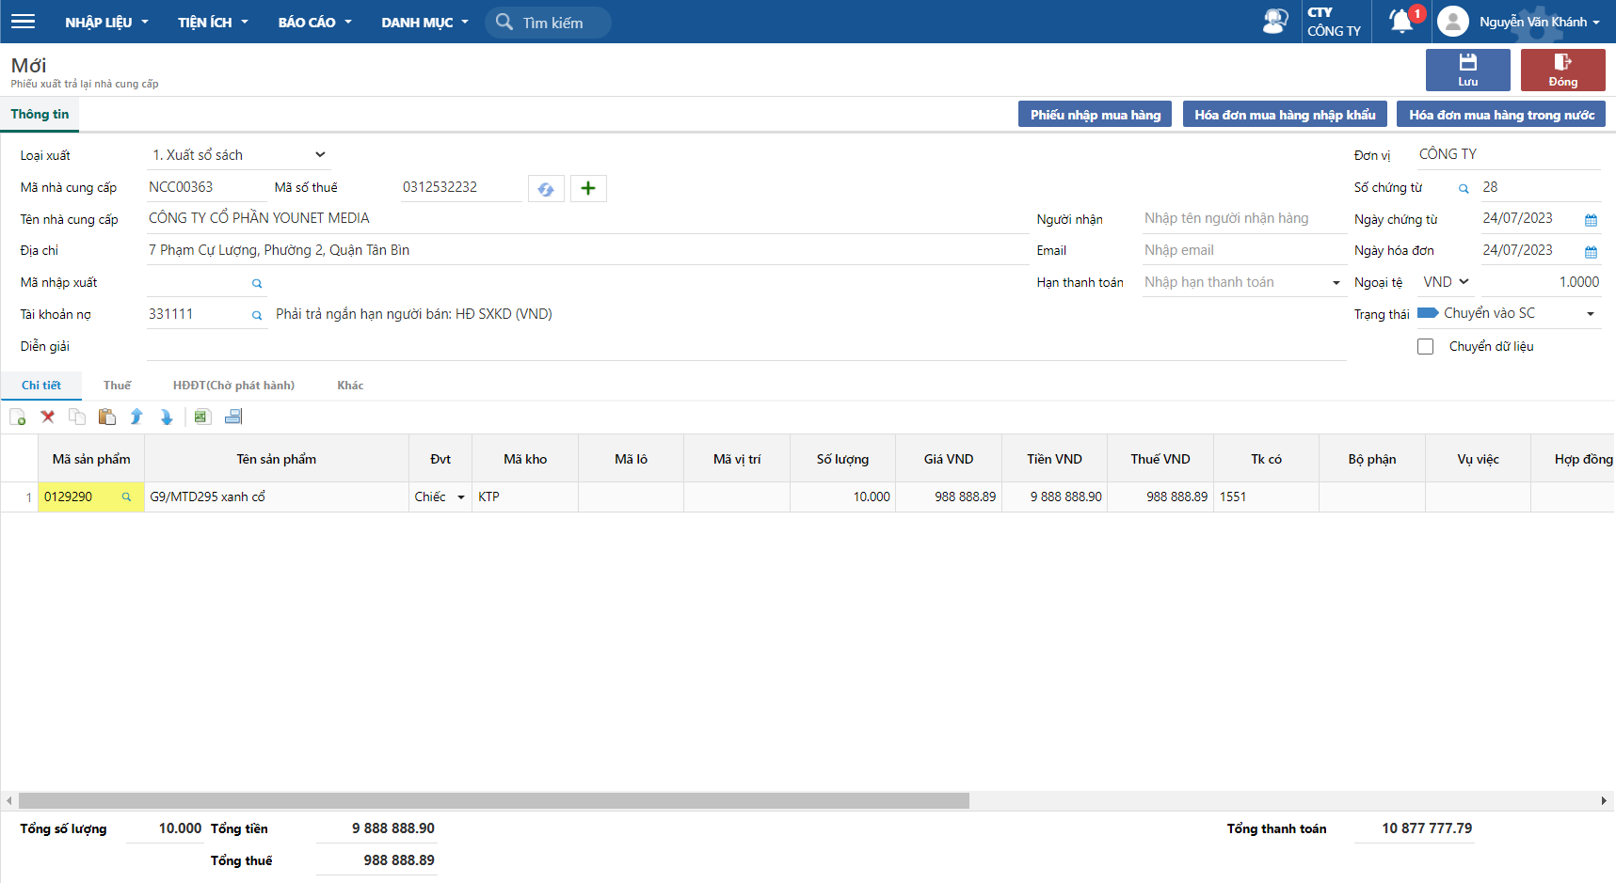
Task: Click the Lưu save button
Action: click(1467, 70)
